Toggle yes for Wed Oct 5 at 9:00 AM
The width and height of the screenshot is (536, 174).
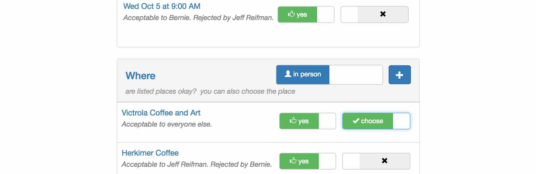(x=306, y=14)
